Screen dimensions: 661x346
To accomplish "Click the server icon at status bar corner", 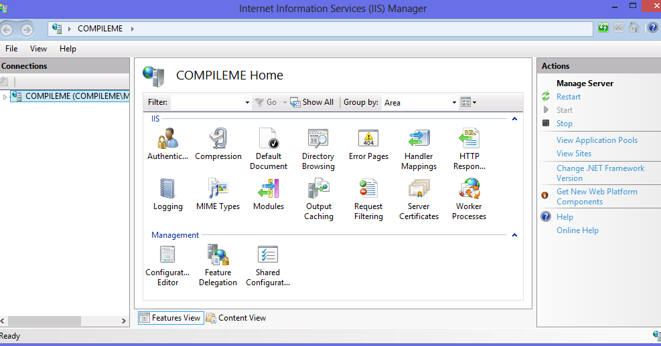I will (657, 335).
